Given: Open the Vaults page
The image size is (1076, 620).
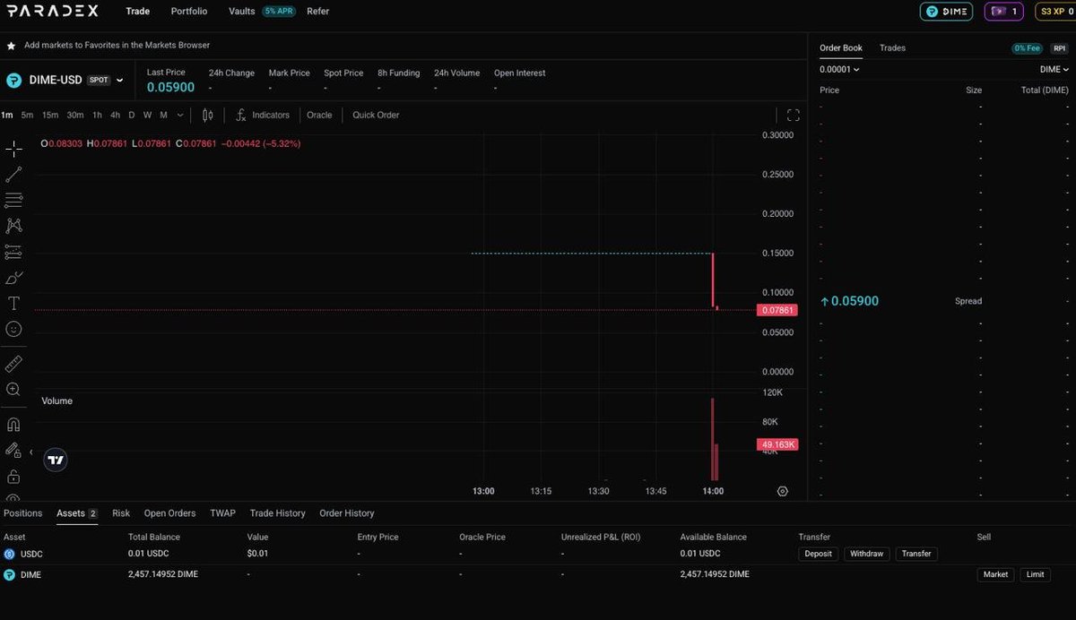Looking at the screenshot, I should [242, 12].
